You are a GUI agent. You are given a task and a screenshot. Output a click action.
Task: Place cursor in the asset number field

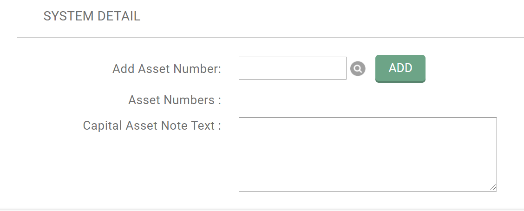pos(293,68)
